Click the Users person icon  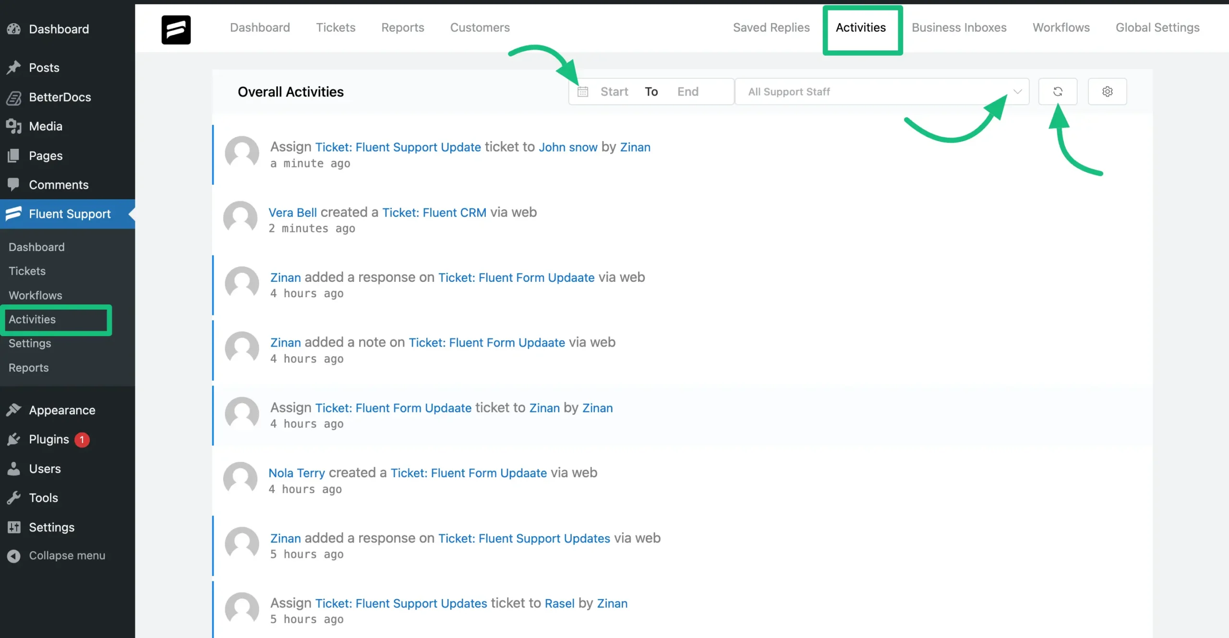pos(13,469)
